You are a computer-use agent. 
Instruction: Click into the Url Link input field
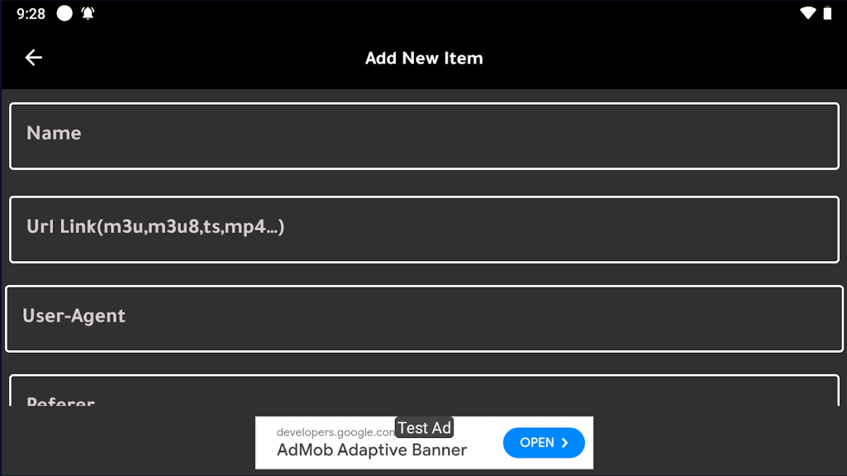424,230
